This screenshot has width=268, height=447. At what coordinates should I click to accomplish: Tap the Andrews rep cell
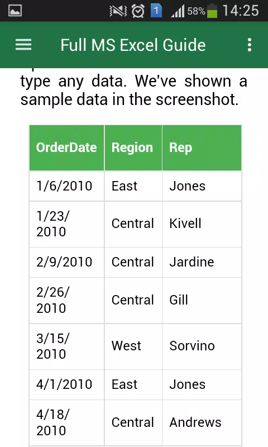[x=202, y=423]
